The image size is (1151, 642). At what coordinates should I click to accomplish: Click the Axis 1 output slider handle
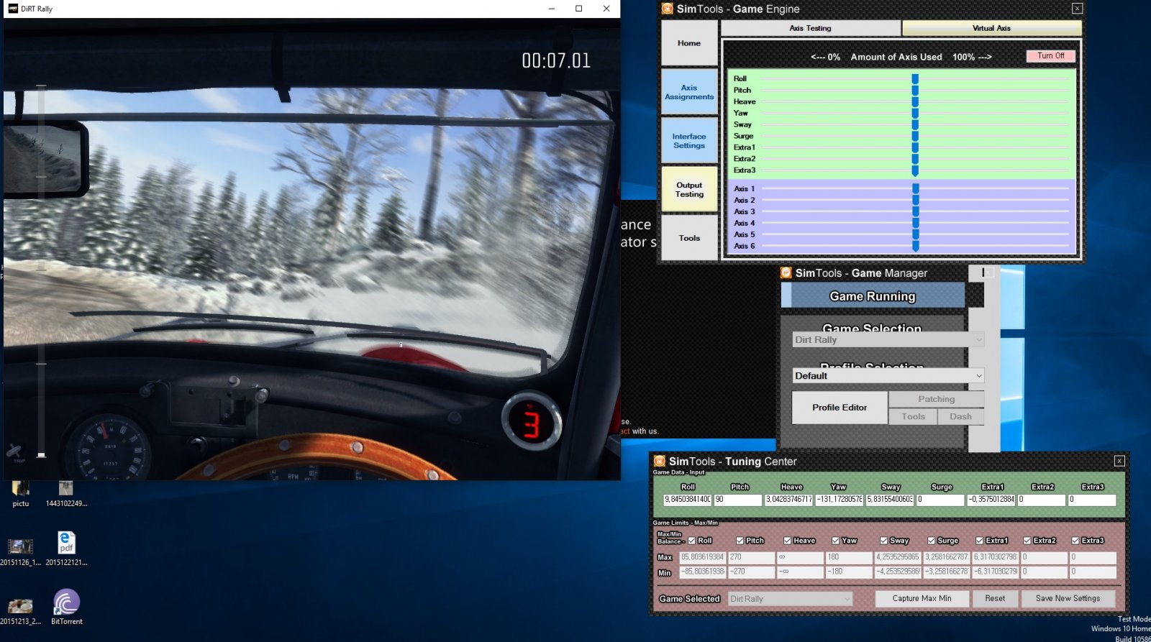(916, 189)
